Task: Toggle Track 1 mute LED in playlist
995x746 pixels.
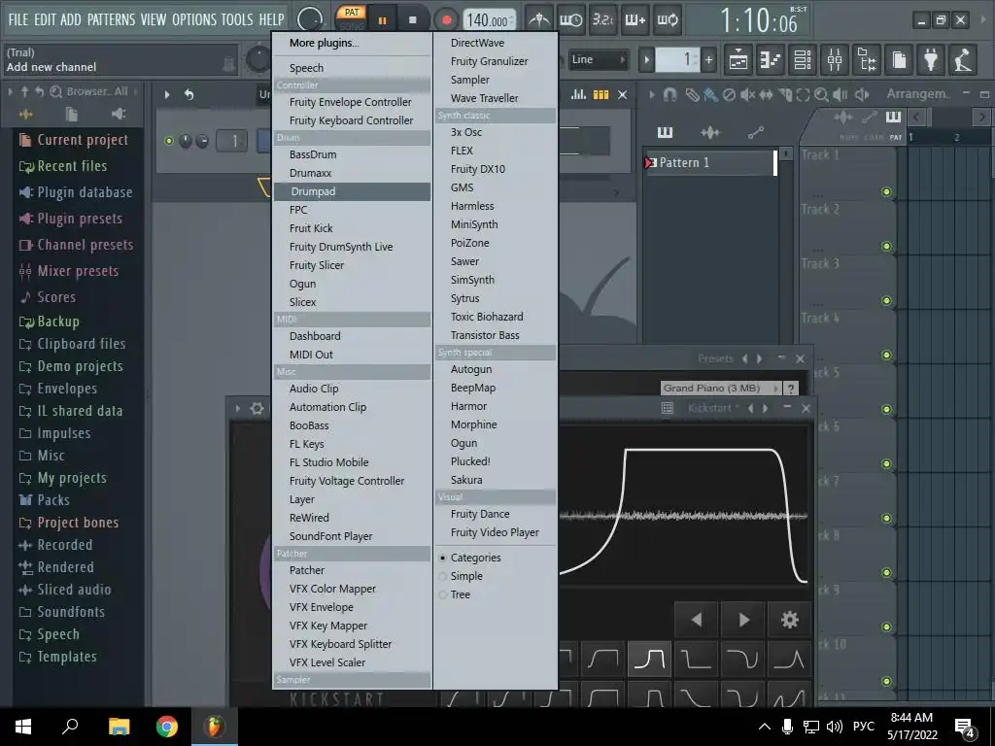Action: coord(886,191)
